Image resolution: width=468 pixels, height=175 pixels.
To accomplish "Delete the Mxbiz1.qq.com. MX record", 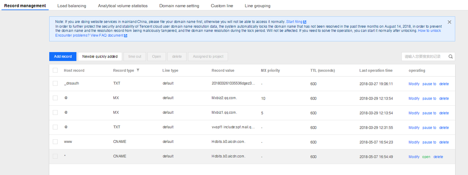I will click(444, 113).
